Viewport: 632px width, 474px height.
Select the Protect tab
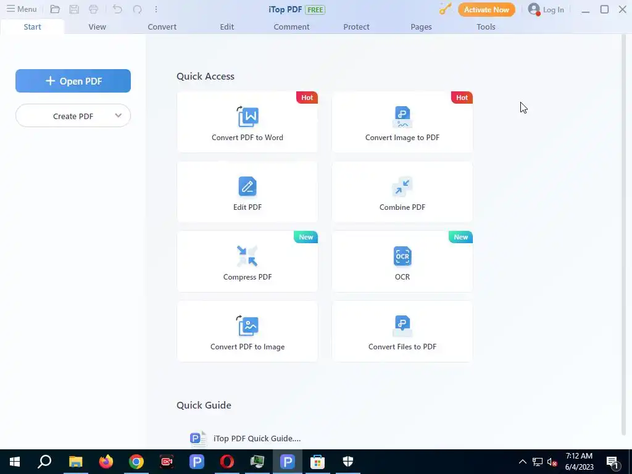click(x=356, y=27)
